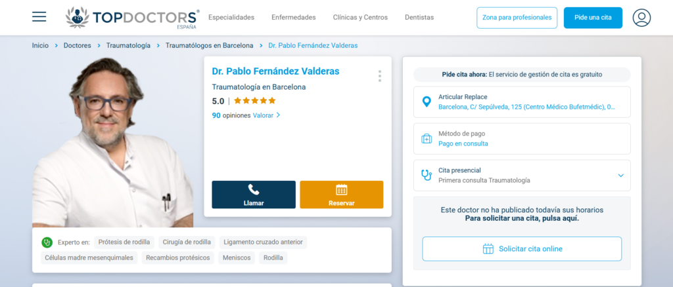Click the Top Doctors España logo
The width and height of the screenshot is (673, 287).
tap(132, 18)
